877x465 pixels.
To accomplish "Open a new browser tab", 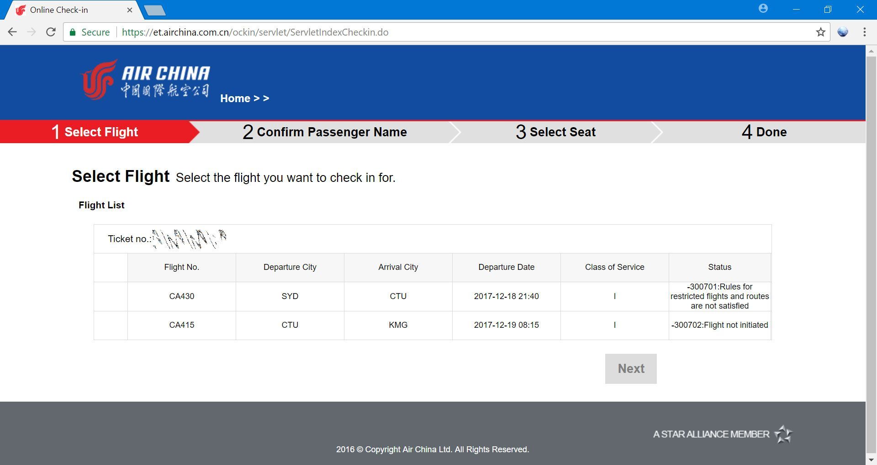I will click(155, 10).
